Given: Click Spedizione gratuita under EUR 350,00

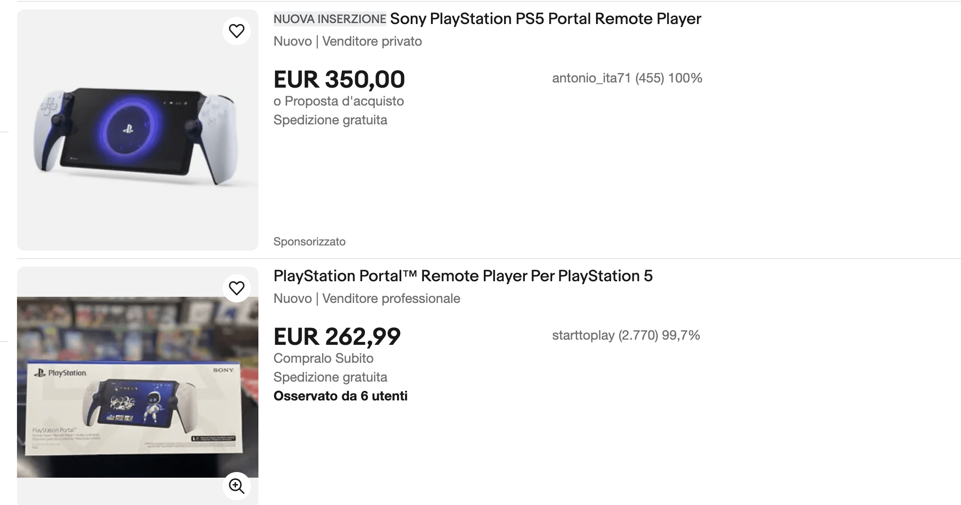Looking at the screenshot, I should 330,120.
